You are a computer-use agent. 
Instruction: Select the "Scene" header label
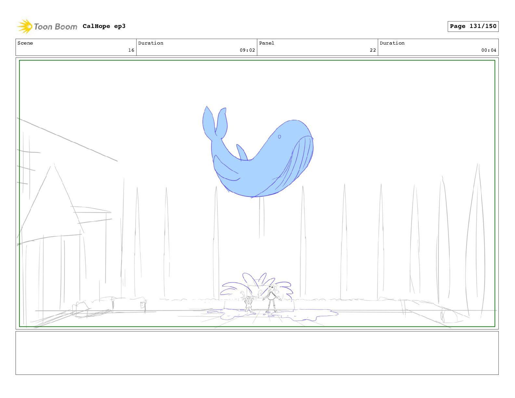(25, 43)
